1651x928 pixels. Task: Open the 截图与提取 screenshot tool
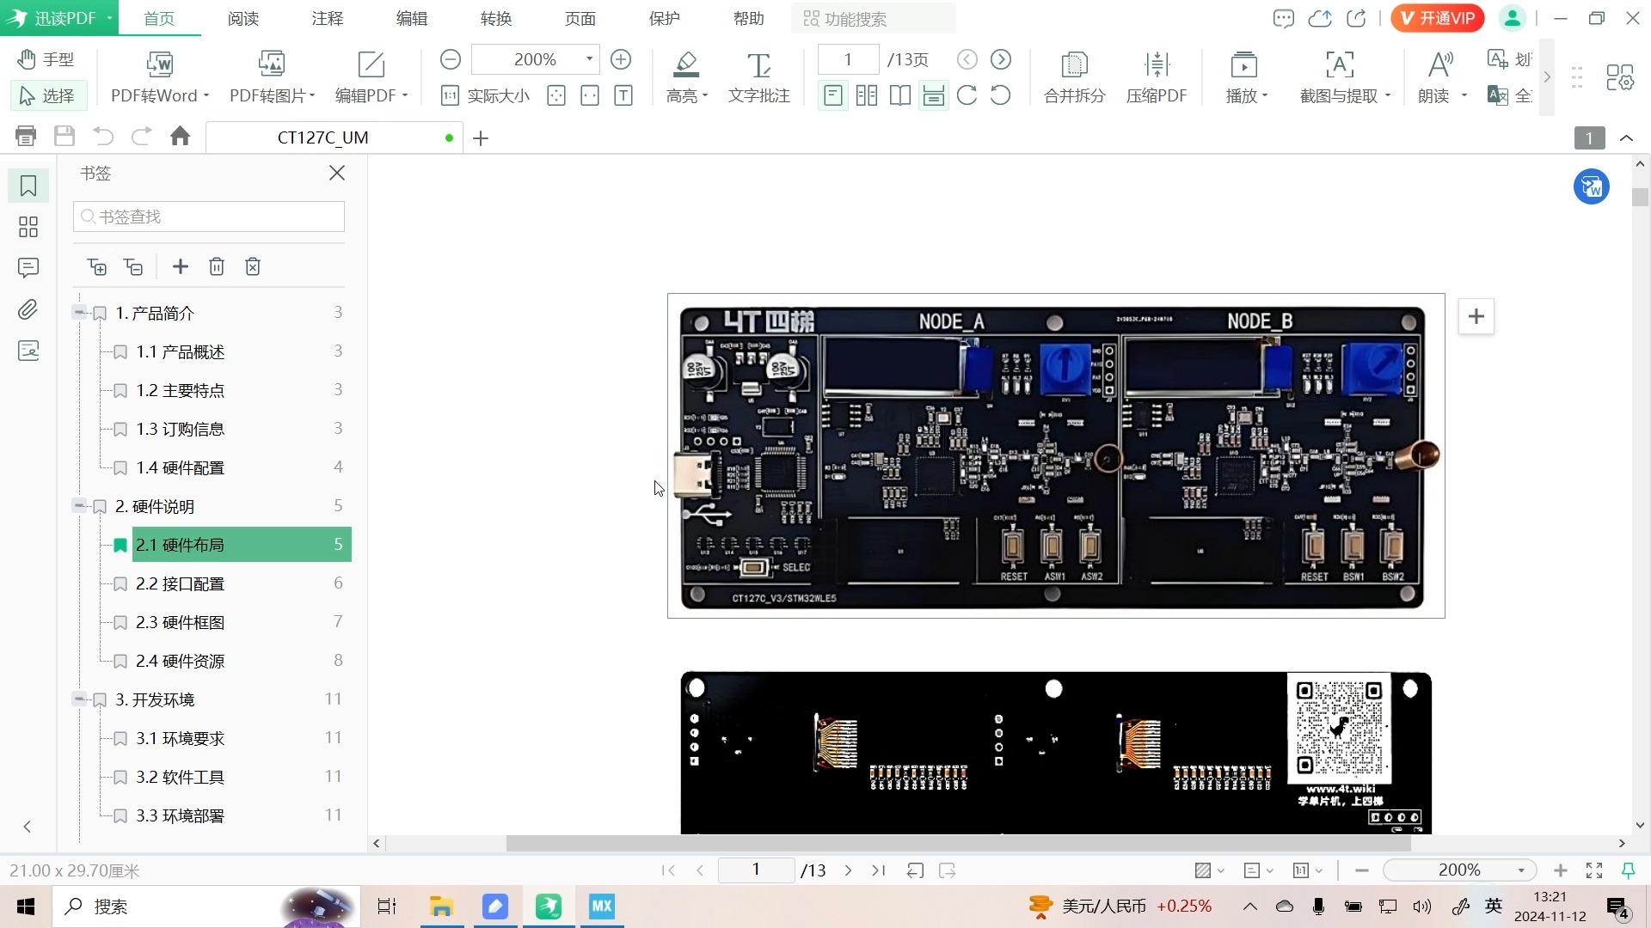tap(1342, 75)
